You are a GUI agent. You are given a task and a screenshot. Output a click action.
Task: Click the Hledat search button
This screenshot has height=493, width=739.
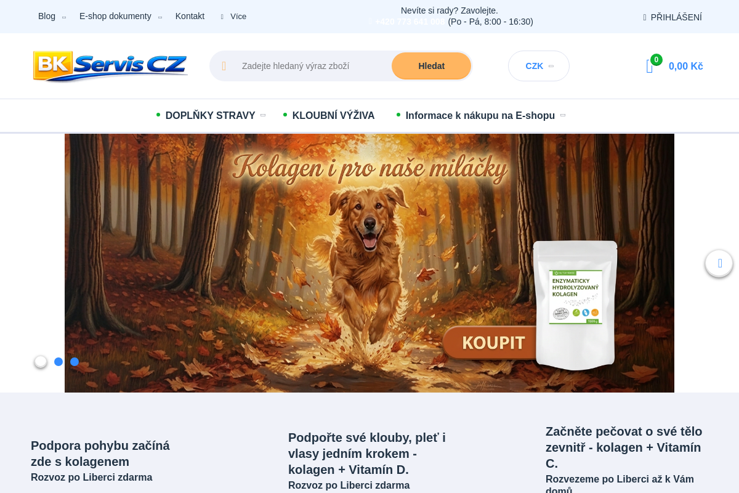(x=432, y=66)
